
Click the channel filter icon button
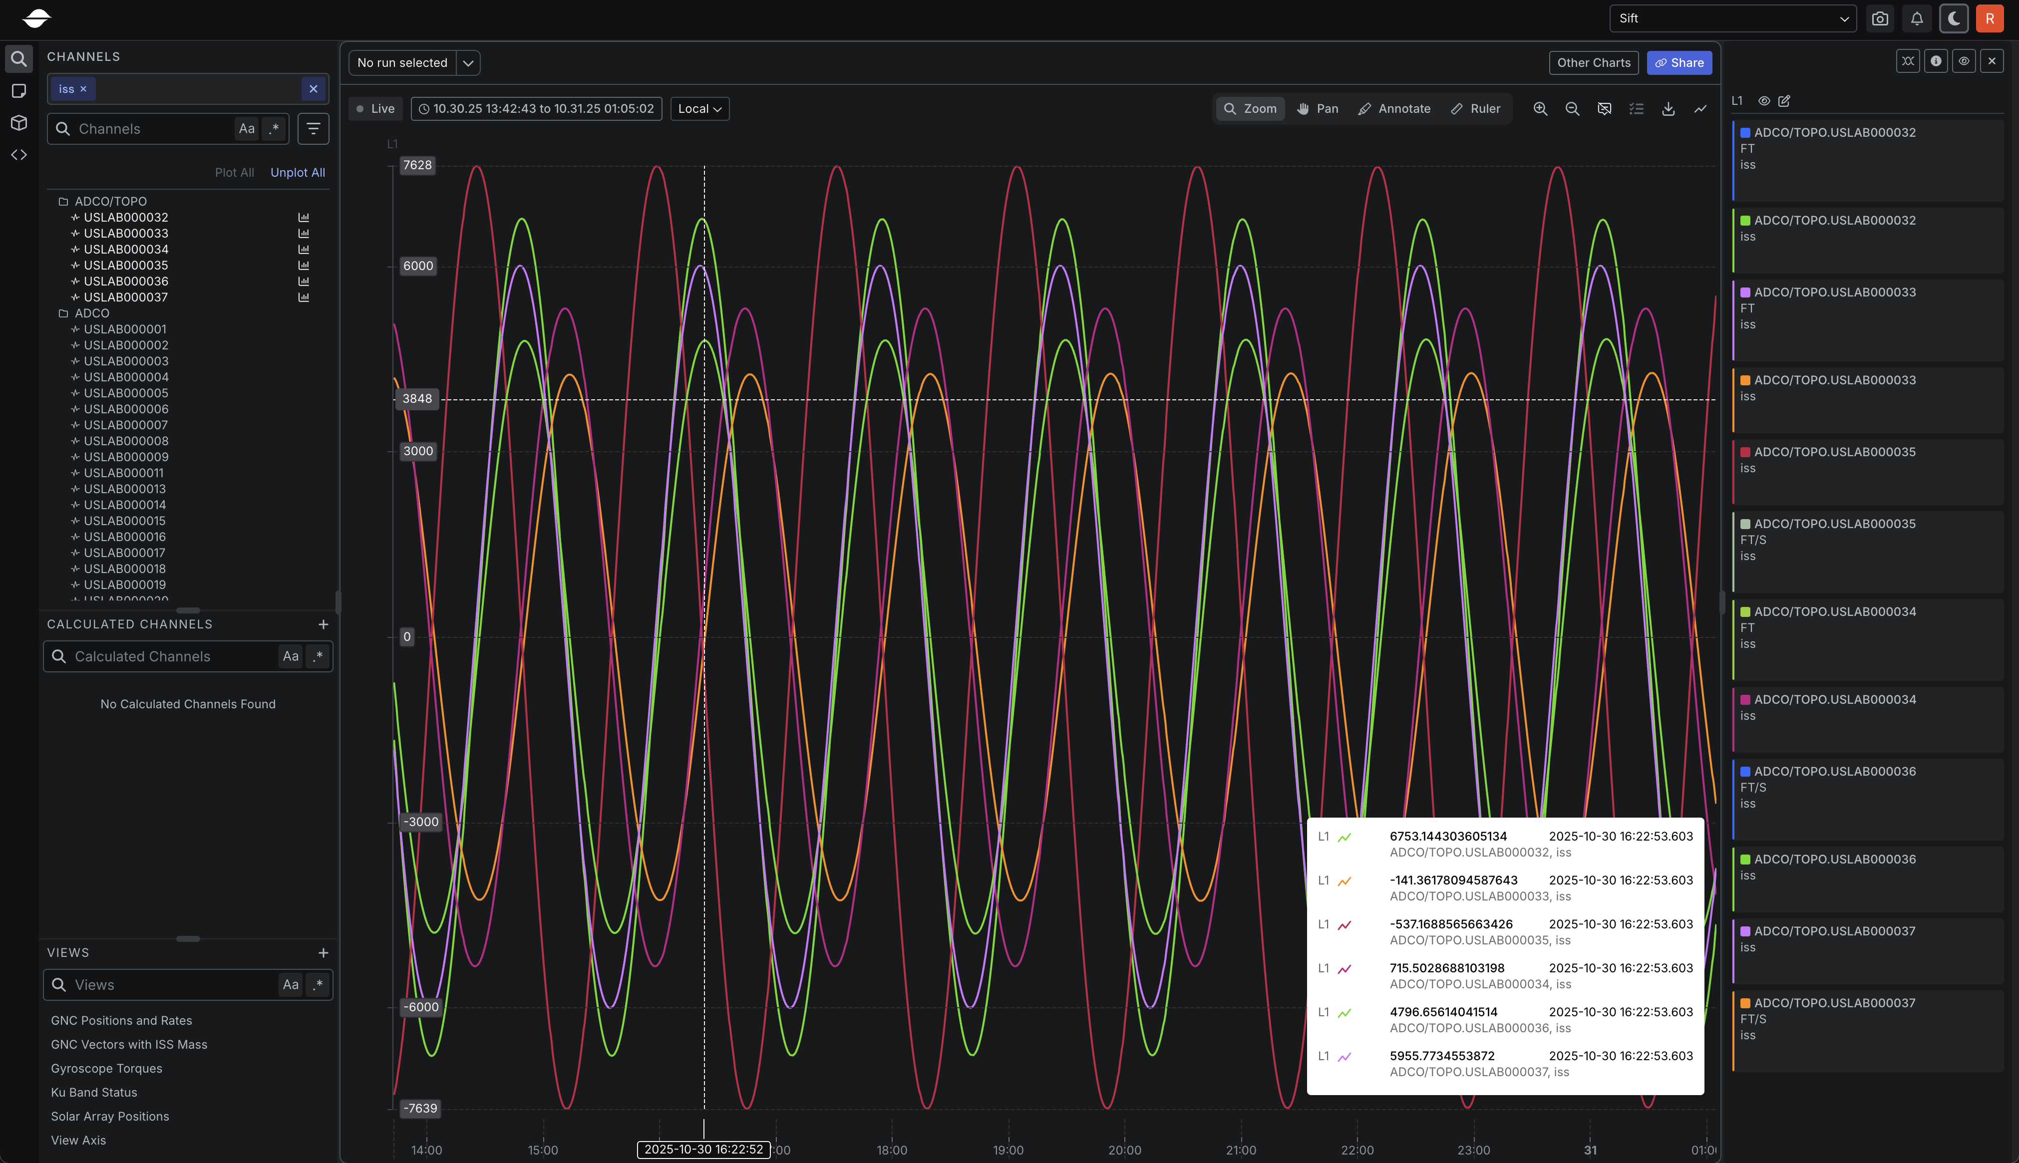point(313,129)
